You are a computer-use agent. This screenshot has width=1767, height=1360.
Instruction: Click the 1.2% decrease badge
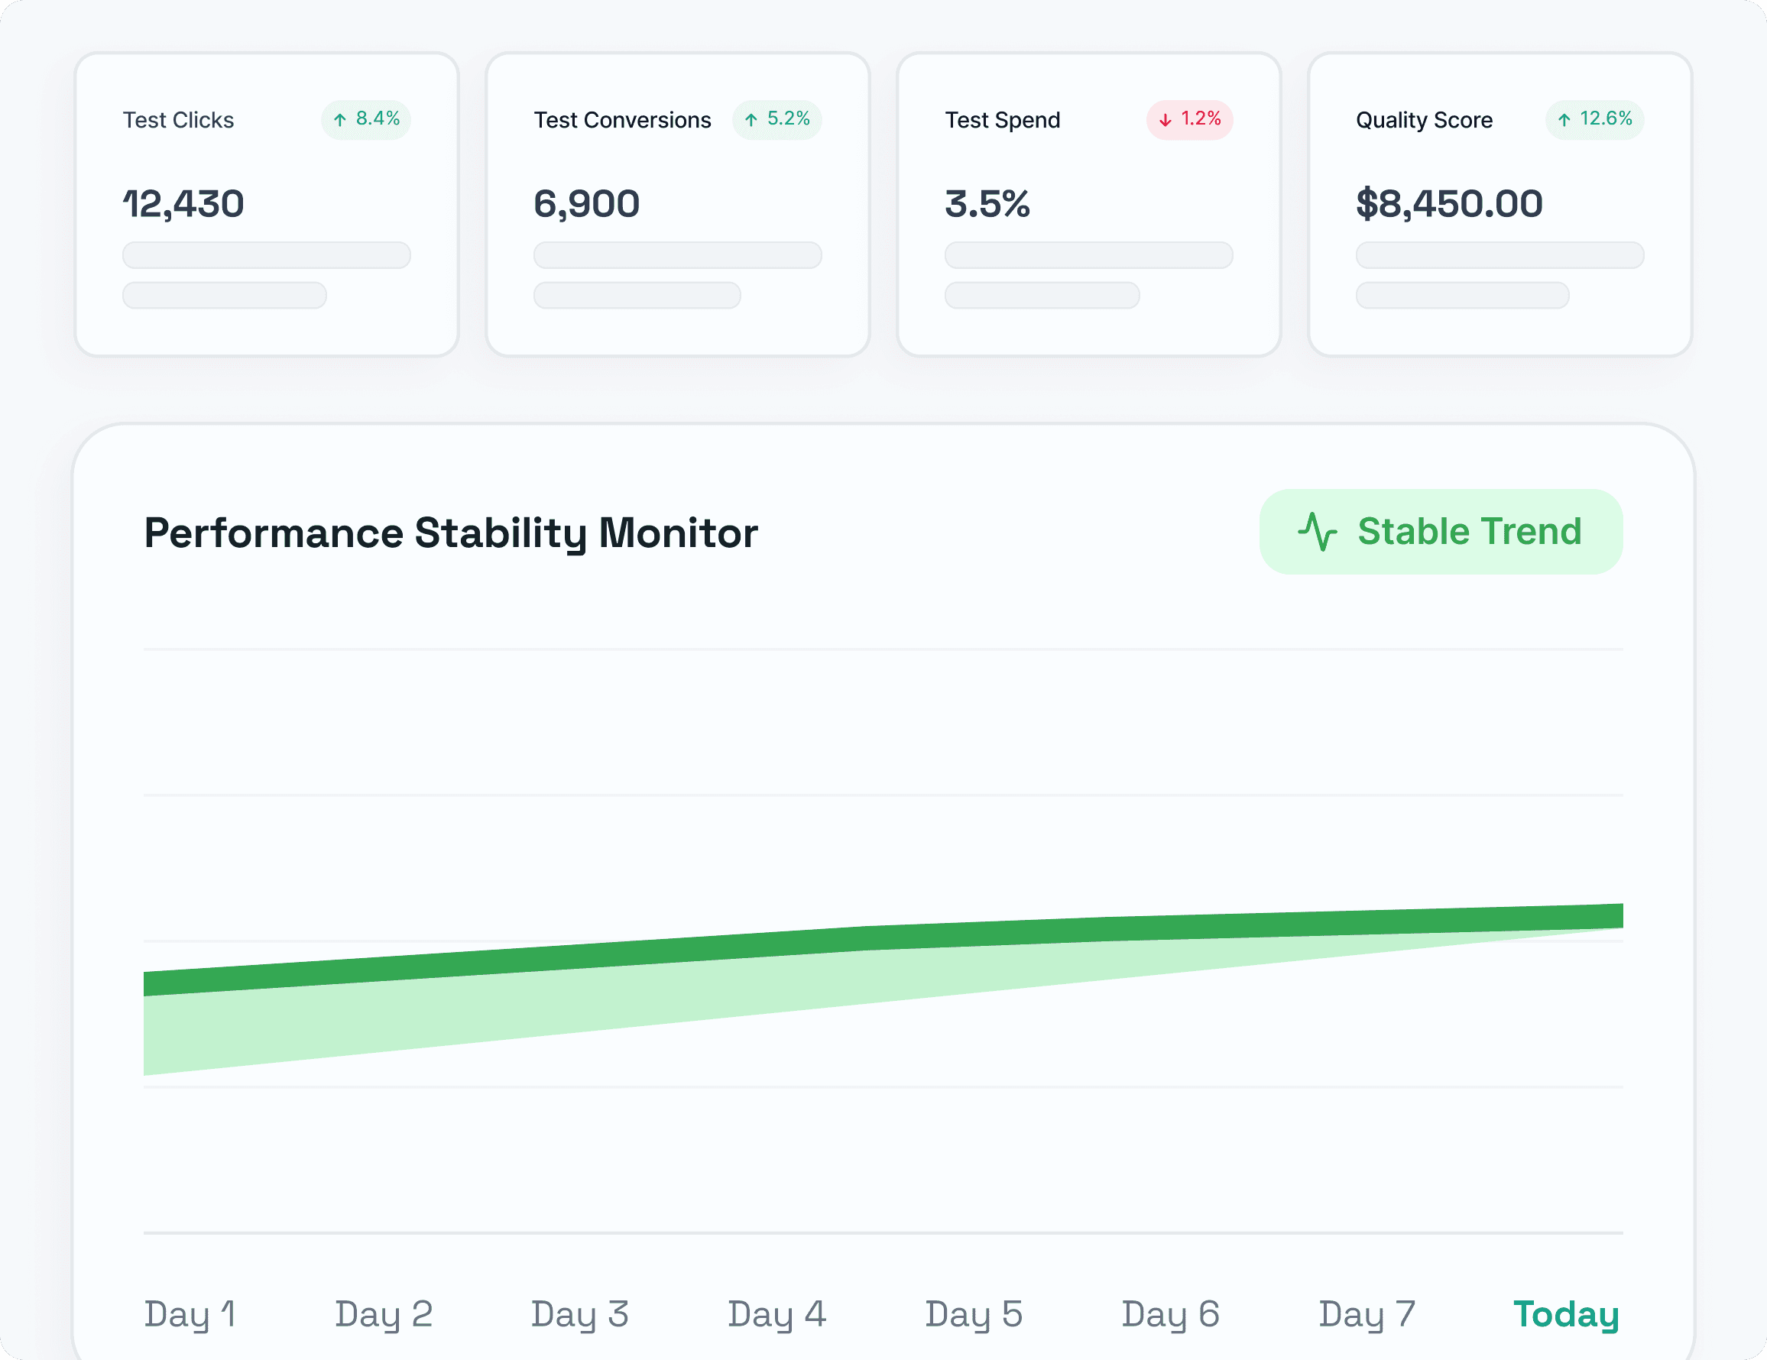click(1189, 120)
